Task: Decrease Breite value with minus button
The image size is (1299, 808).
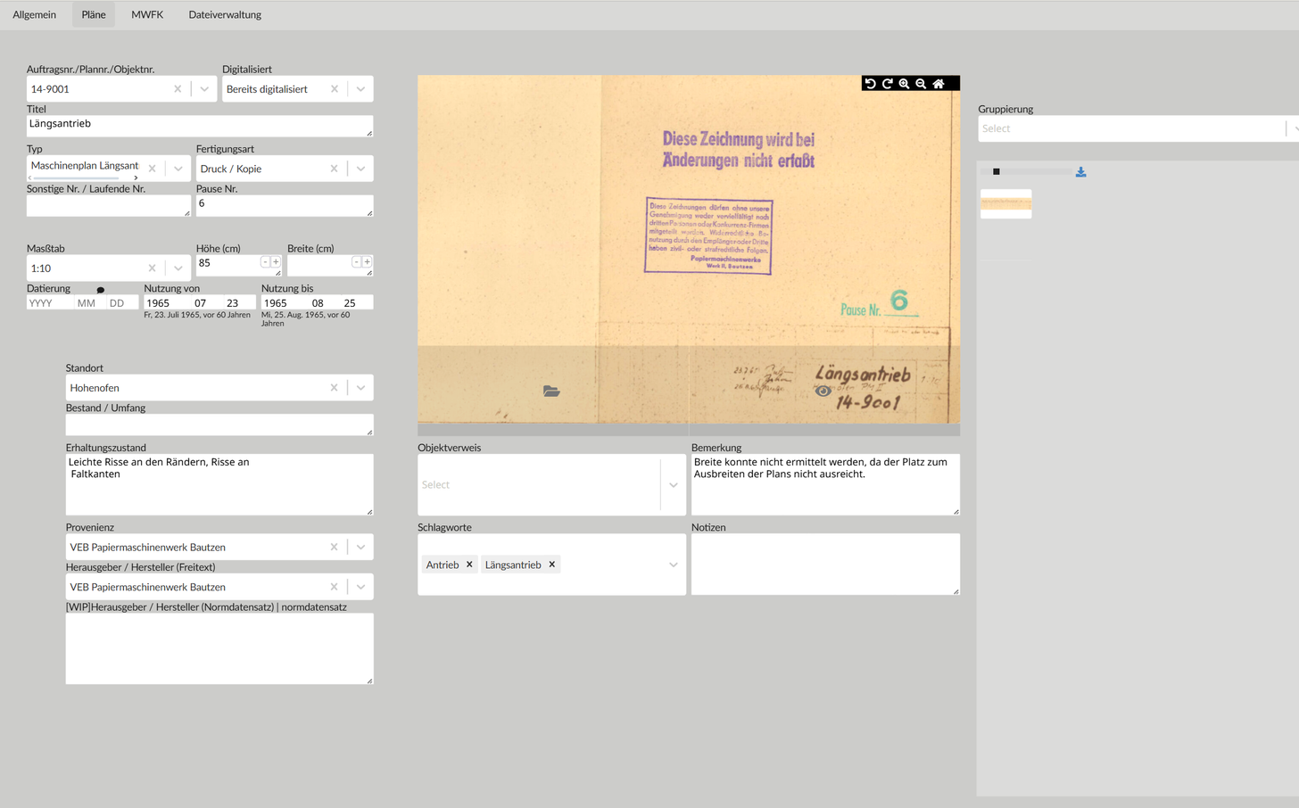Action: point(356,262)
